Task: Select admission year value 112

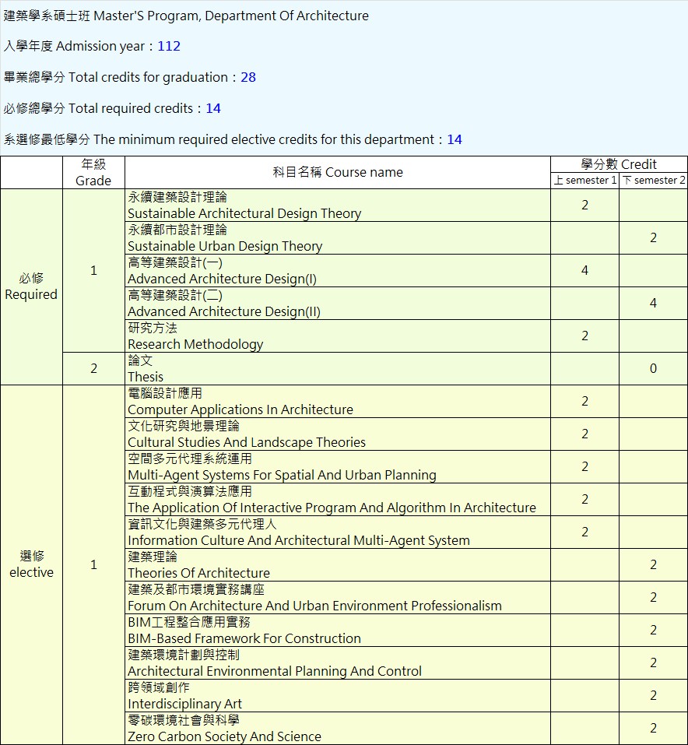Action: 169,46
